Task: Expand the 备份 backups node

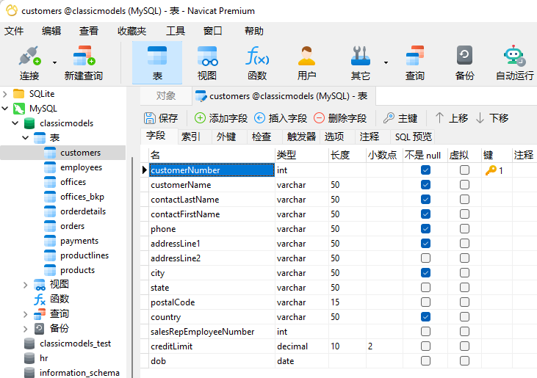Action: pos(25,329)
